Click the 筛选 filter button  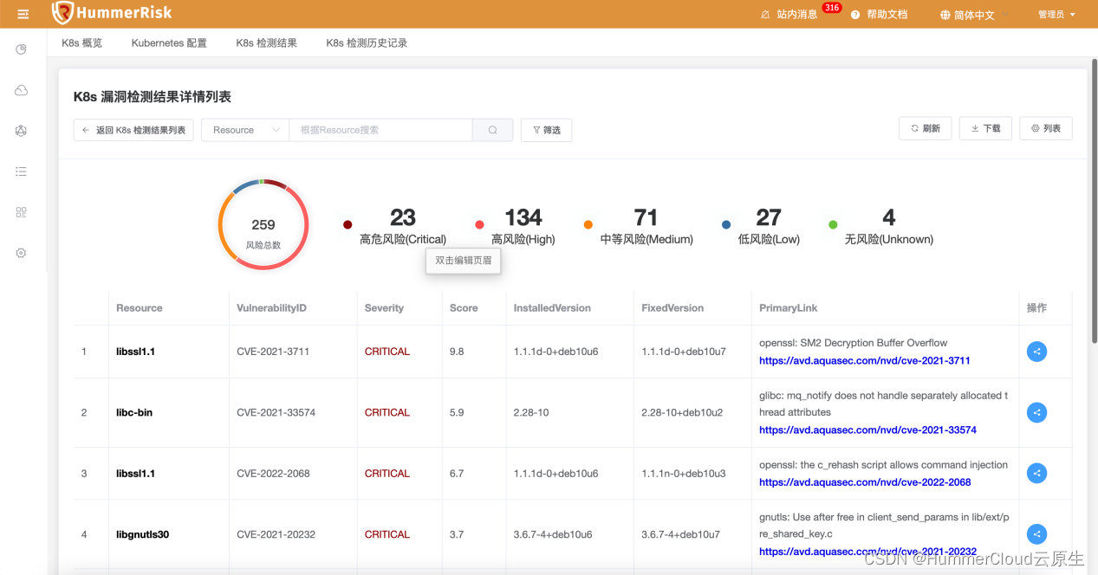click(546, 130)
